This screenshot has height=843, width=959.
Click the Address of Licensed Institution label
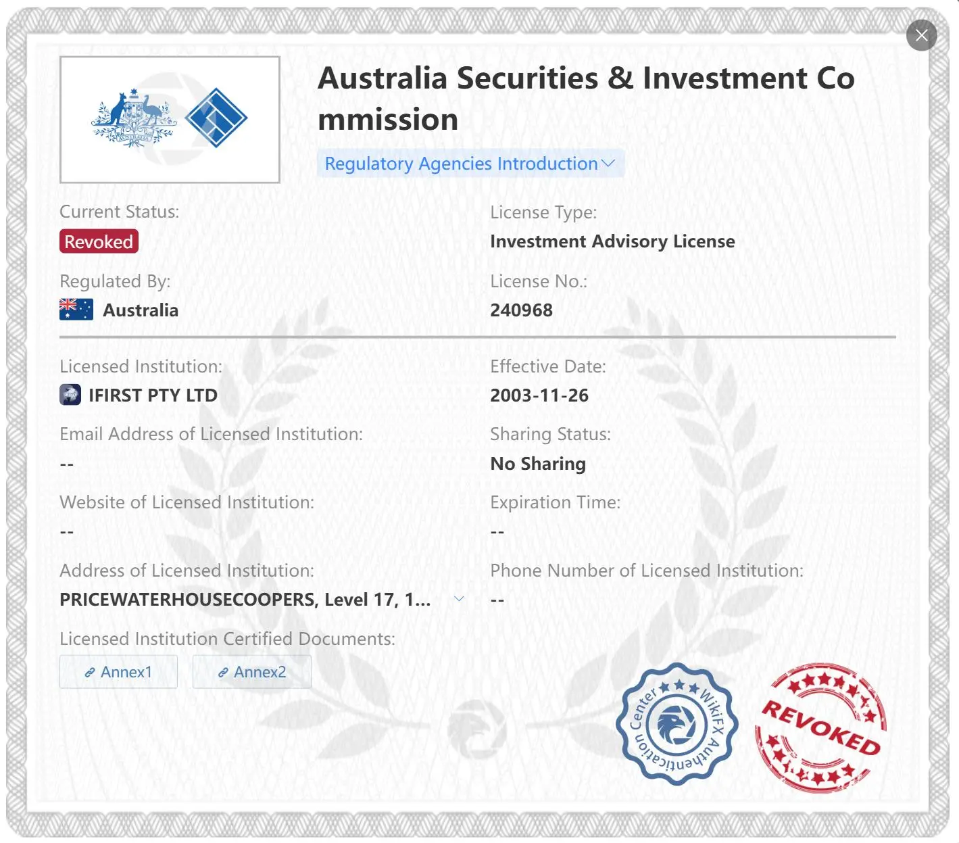[187, 571]
